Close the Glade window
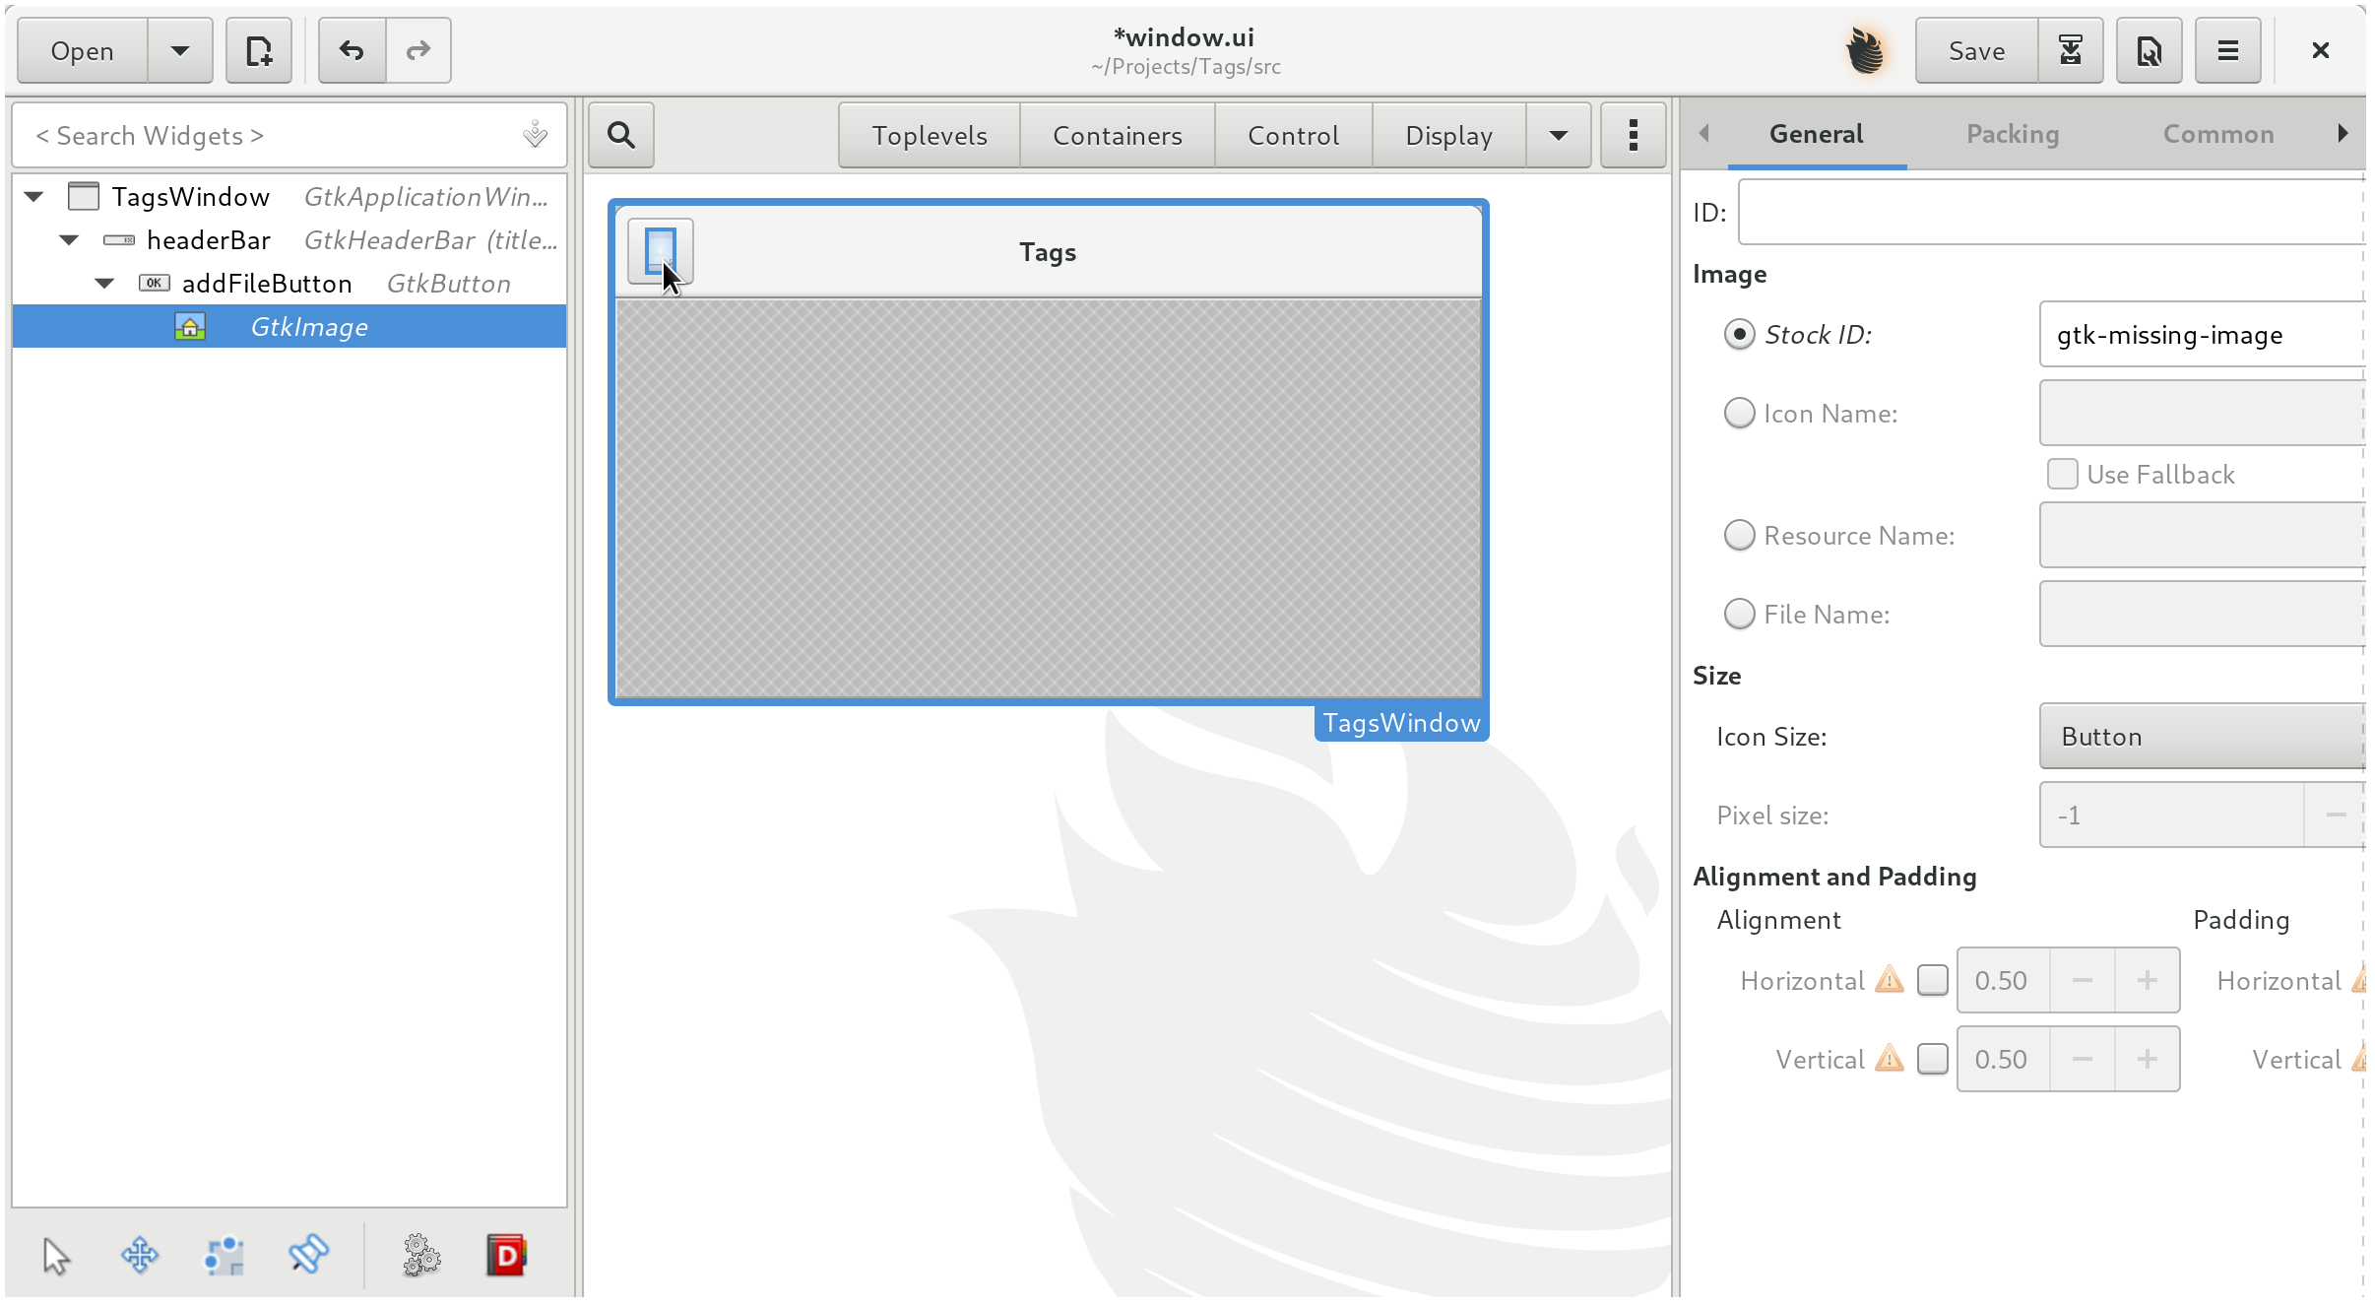The height and width of the screenshot is (1306, 2375). coord(2321,50)
